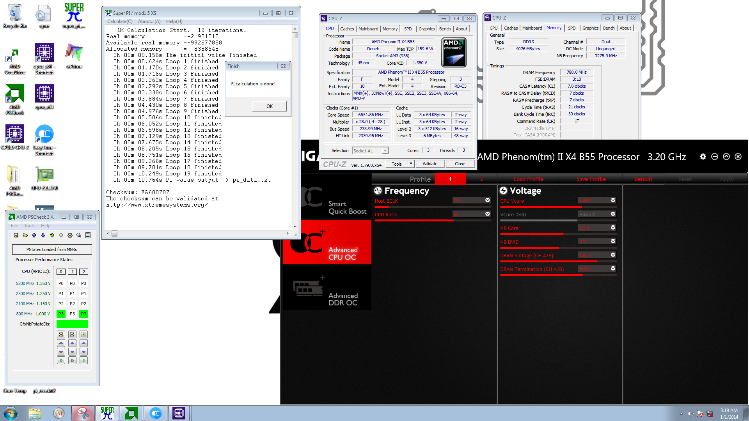Select CPU APIC ID box 1
This screenshot has width=749, height=421.
tap(72, 272)
